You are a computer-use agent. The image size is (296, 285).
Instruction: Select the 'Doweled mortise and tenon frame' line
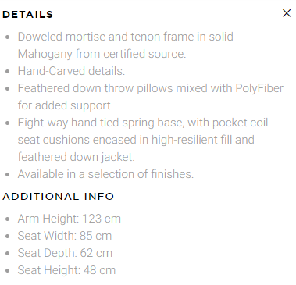[x=126, y=37]
